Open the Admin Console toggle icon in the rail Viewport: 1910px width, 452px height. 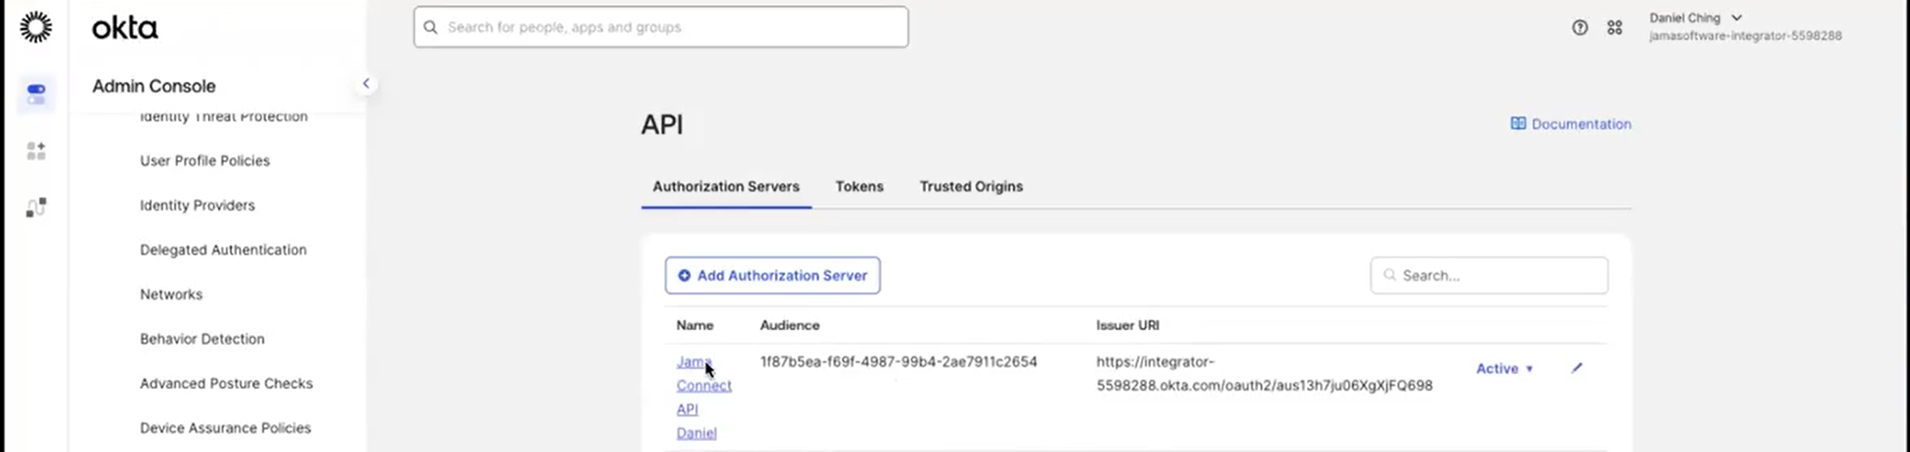[36, 94]
